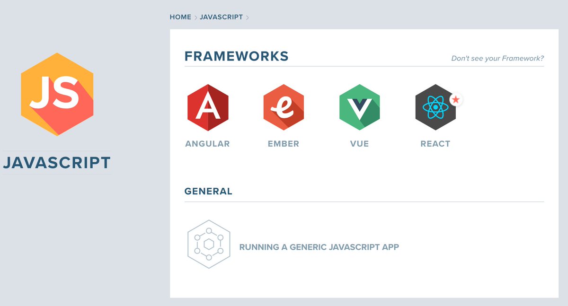The image size is (568, 306).
Task: Go to HOME in the breadcrumb
Action: pyautogui.click(x=180, y=17)
